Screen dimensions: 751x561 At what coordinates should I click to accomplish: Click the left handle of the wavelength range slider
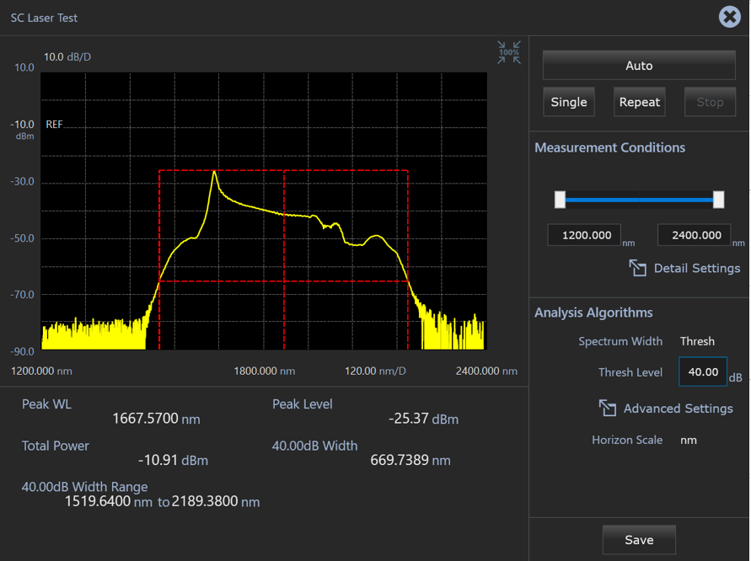coord(559,200)
